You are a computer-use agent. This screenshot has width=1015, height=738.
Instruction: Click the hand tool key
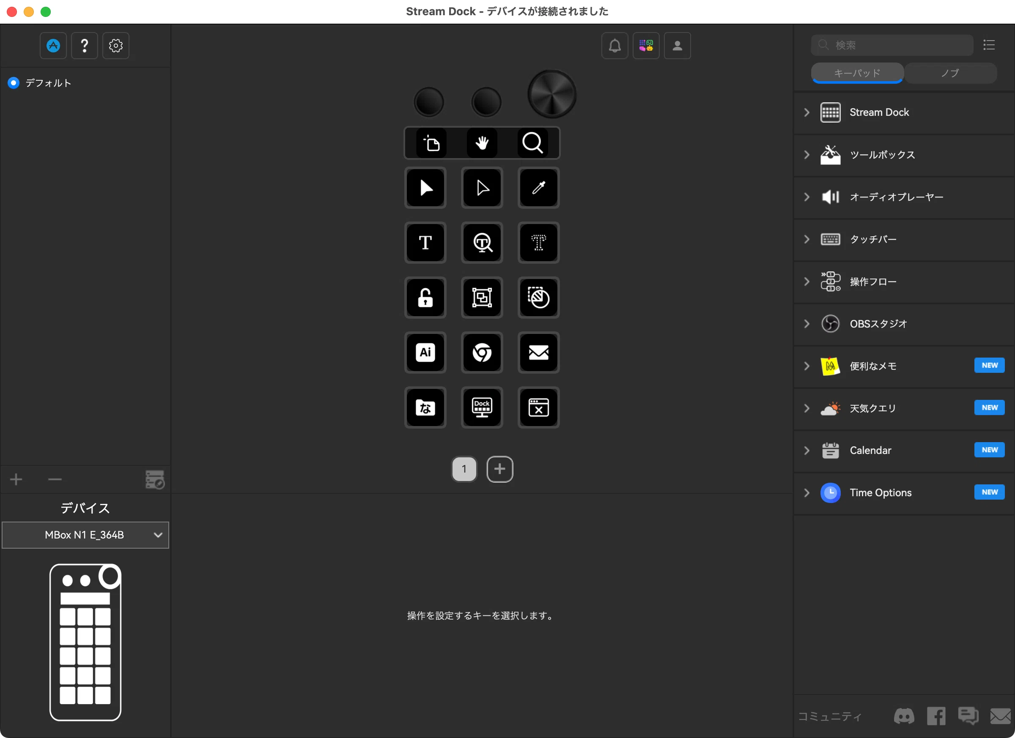[x=482, y=143]
